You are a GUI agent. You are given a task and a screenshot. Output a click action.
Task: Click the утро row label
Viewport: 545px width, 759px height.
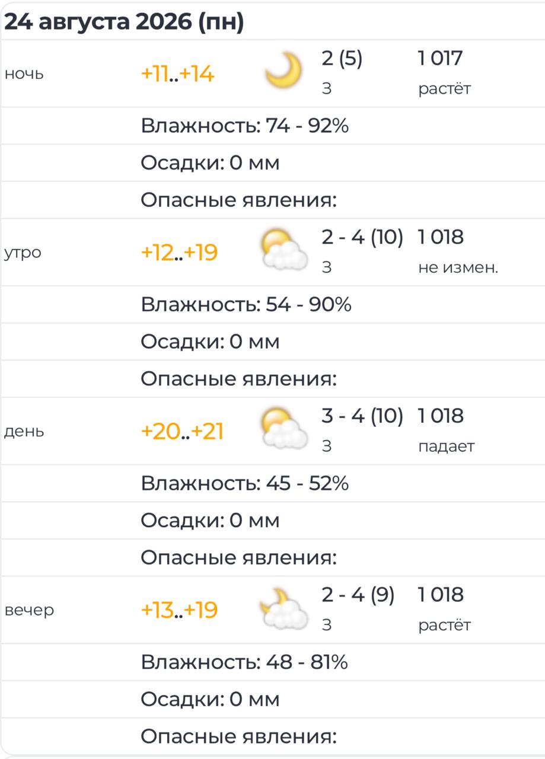[23, 254]
